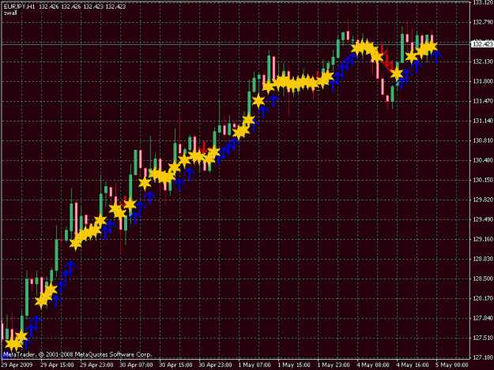Click the 129.490 price scale label
Screen dimensions: 494x370
tap(483, 219)
